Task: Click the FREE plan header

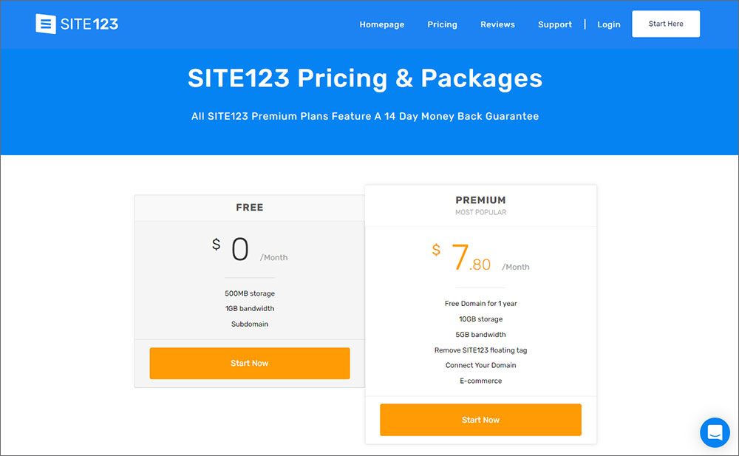Action: [249, 208]
